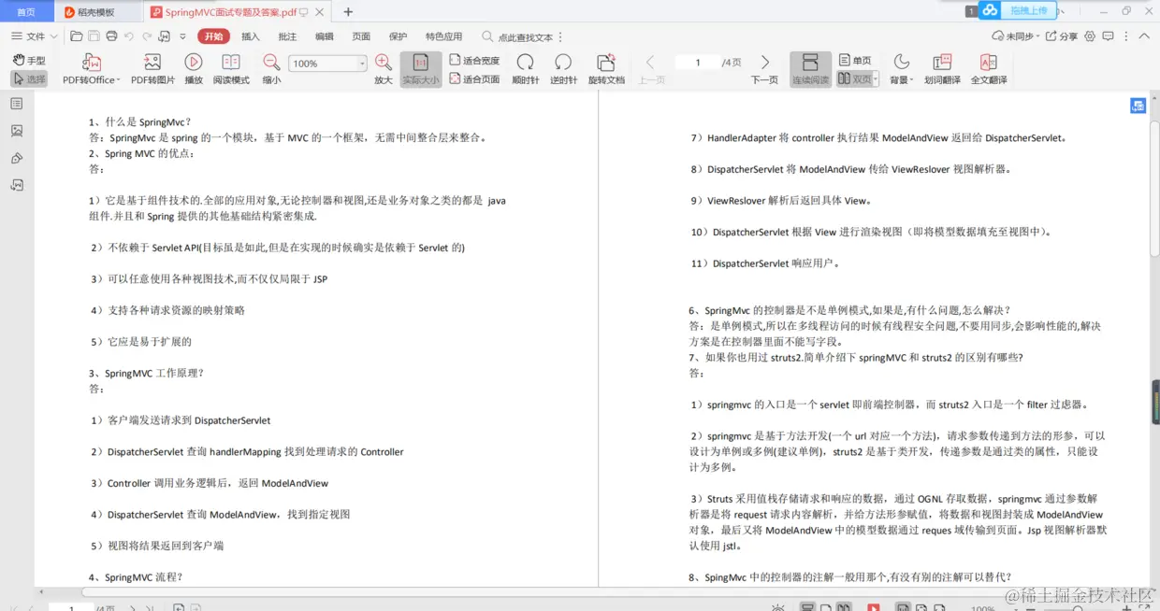Activate the 选择 selection tool
Screen dimensions: 1160x611
point(29,79)
